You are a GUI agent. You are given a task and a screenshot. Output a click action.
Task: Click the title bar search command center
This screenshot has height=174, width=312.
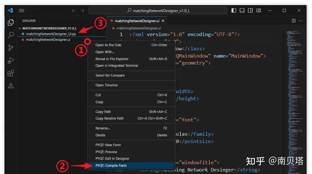[158, 10]
